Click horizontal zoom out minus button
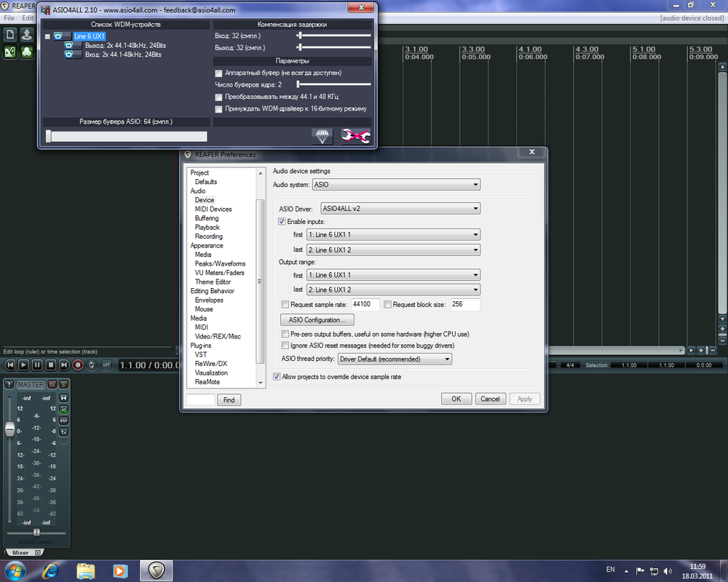This screenshot has width=728, height=582. pos(713,351)
